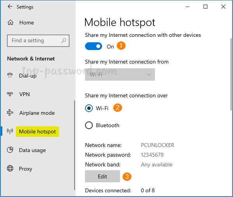Maximize the Settings window
233x197 pixels.
[205, 7]
